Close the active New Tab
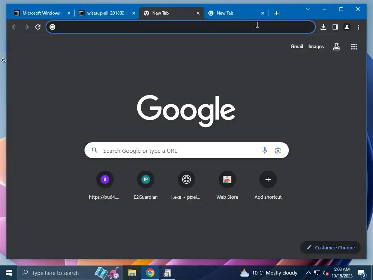373x280 pixels. [x=198, y=13]
